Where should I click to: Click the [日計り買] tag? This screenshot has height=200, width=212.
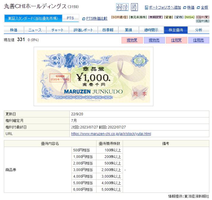(202, 17)
